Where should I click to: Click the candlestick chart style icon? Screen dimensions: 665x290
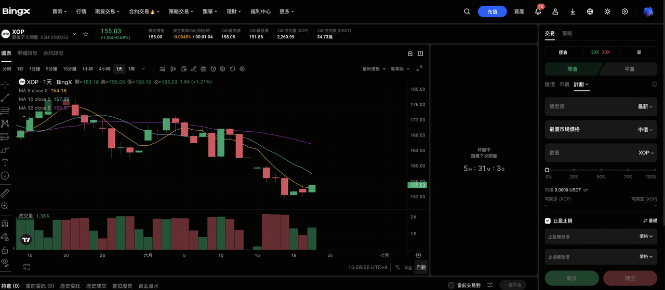tap(173, 69)
